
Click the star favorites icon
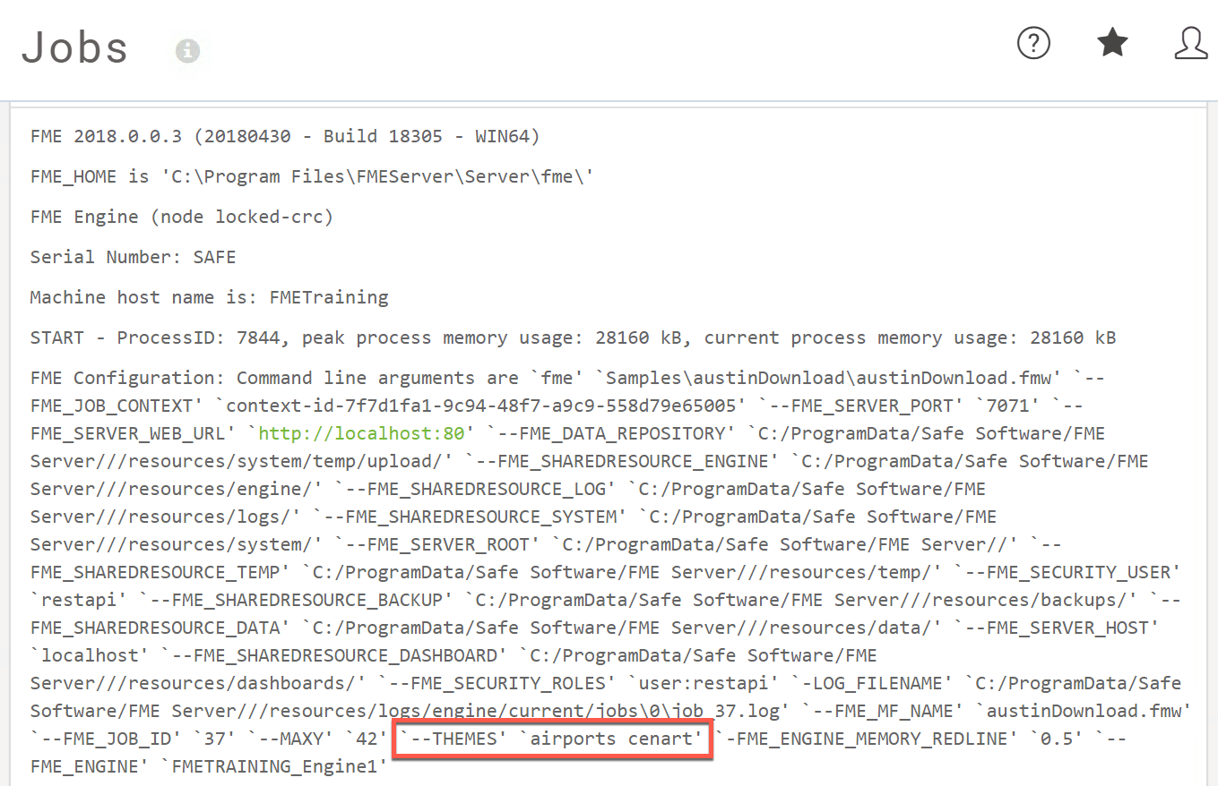click(1112, 43)
